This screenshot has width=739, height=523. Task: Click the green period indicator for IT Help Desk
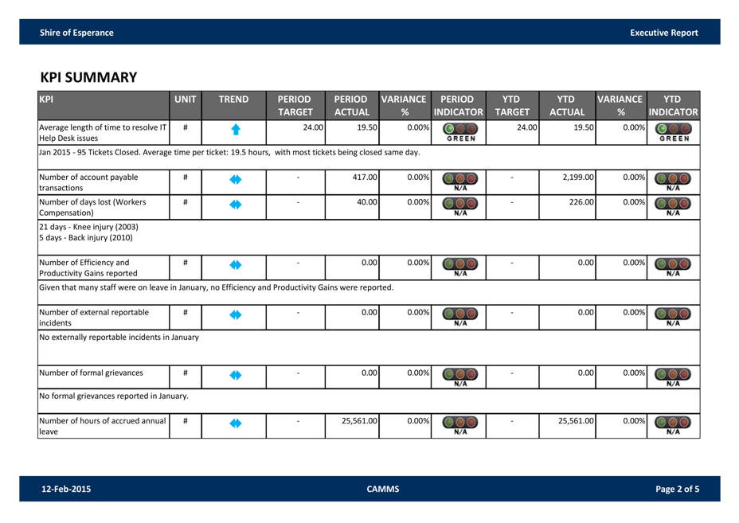[461, 131]
